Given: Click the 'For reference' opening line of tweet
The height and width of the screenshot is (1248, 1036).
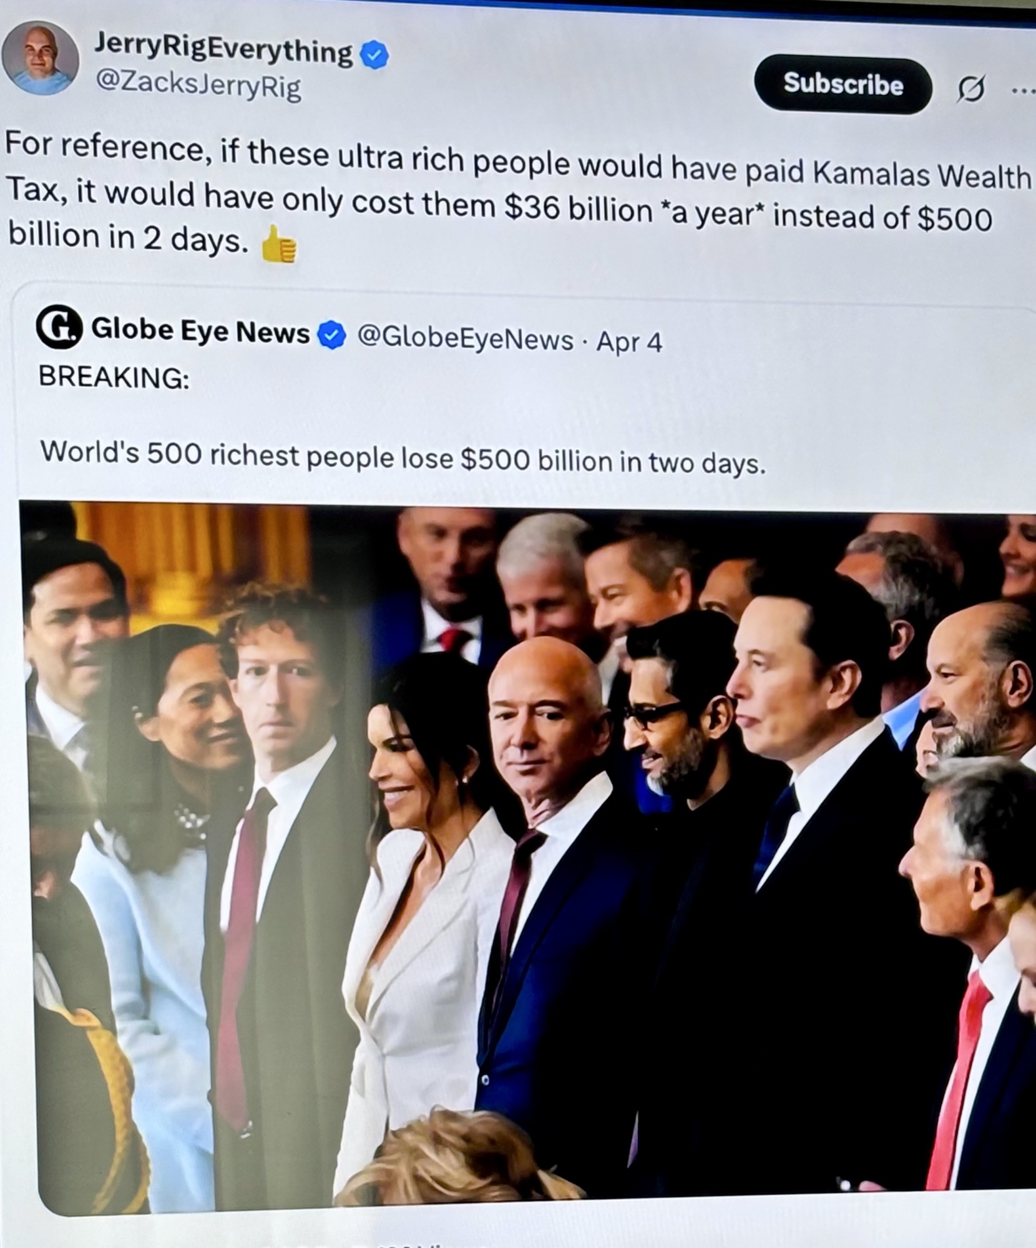Looking at the screenshot, I should pos(518,157).
